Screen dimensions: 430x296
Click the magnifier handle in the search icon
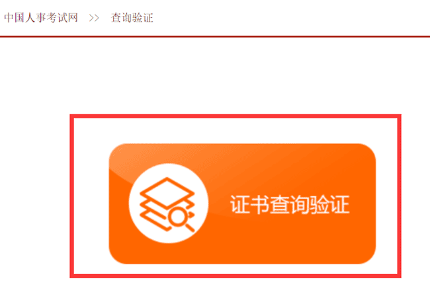tap(190, 227)
